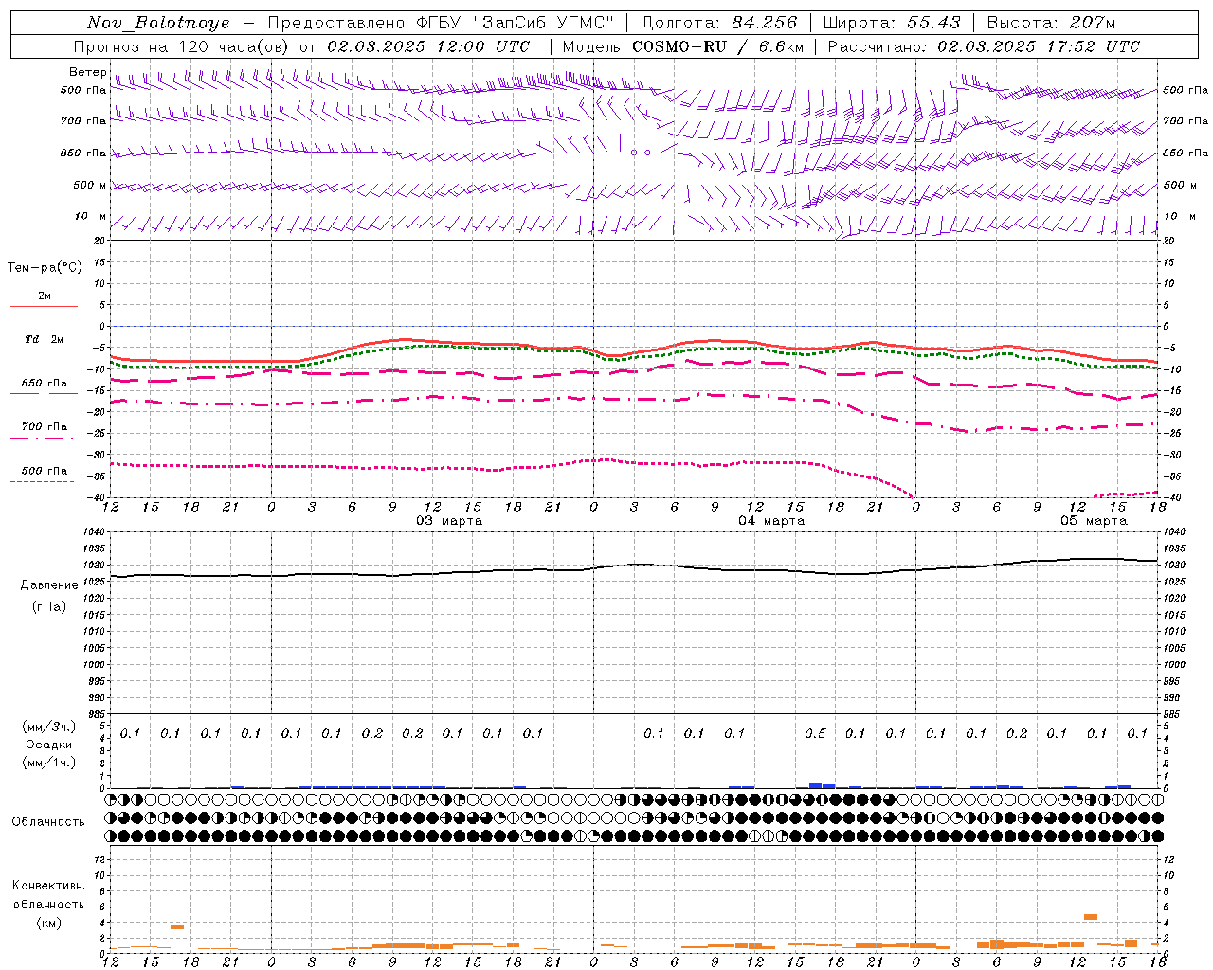
Task: Click the 05 марта date label
Action: tap(1094, 521)
